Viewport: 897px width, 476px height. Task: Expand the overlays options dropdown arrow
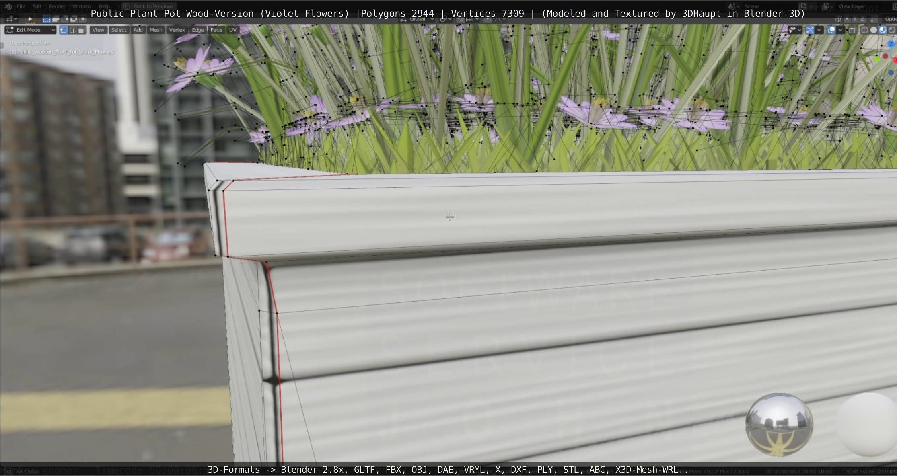point(840,30)
